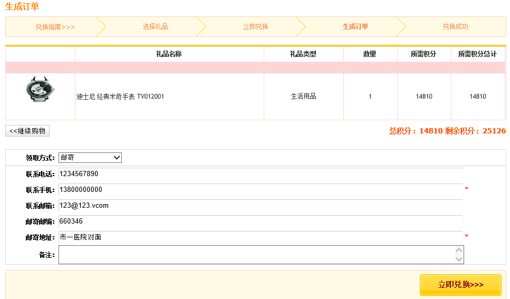Click the 所需积分总计 column header

tap(477, 54)
